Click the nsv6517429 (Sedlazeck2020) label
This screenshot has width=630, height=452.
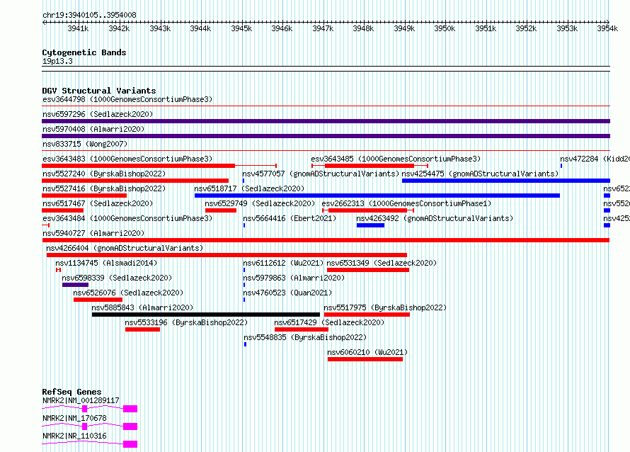tap(329, 322)
